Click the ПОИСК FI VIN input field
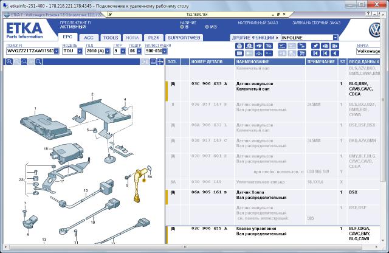389x253 pixels. [30, 51]
